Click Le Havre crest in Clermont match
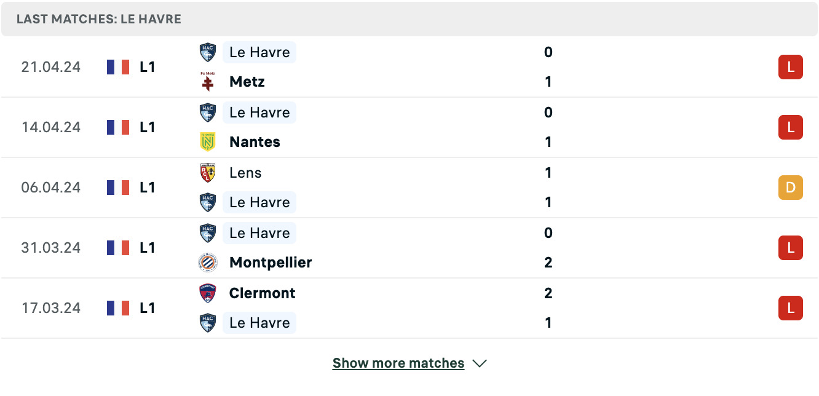The height and width of the screenshot is (396, 819). [x=208, y=323]
